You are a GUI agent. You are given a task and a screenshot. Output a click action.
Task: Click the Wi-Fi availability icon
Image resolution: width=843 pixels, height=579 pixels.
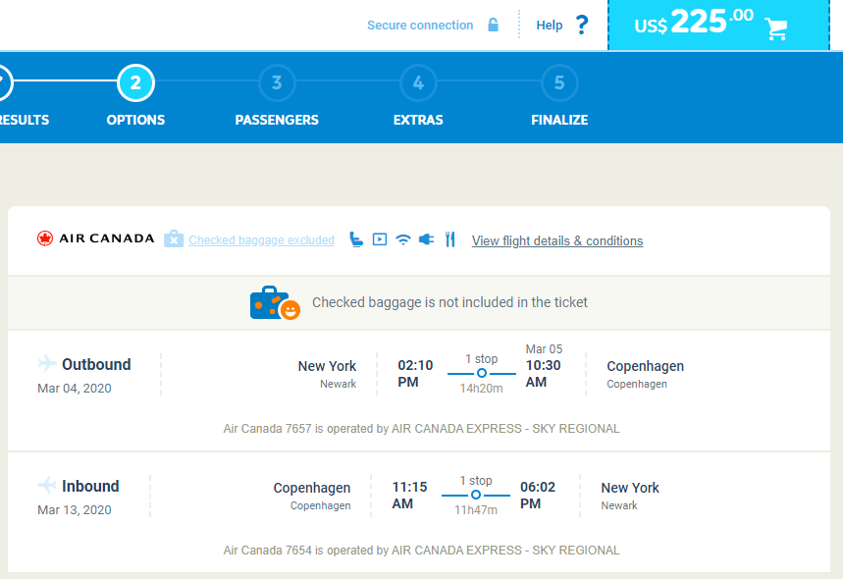402,238
